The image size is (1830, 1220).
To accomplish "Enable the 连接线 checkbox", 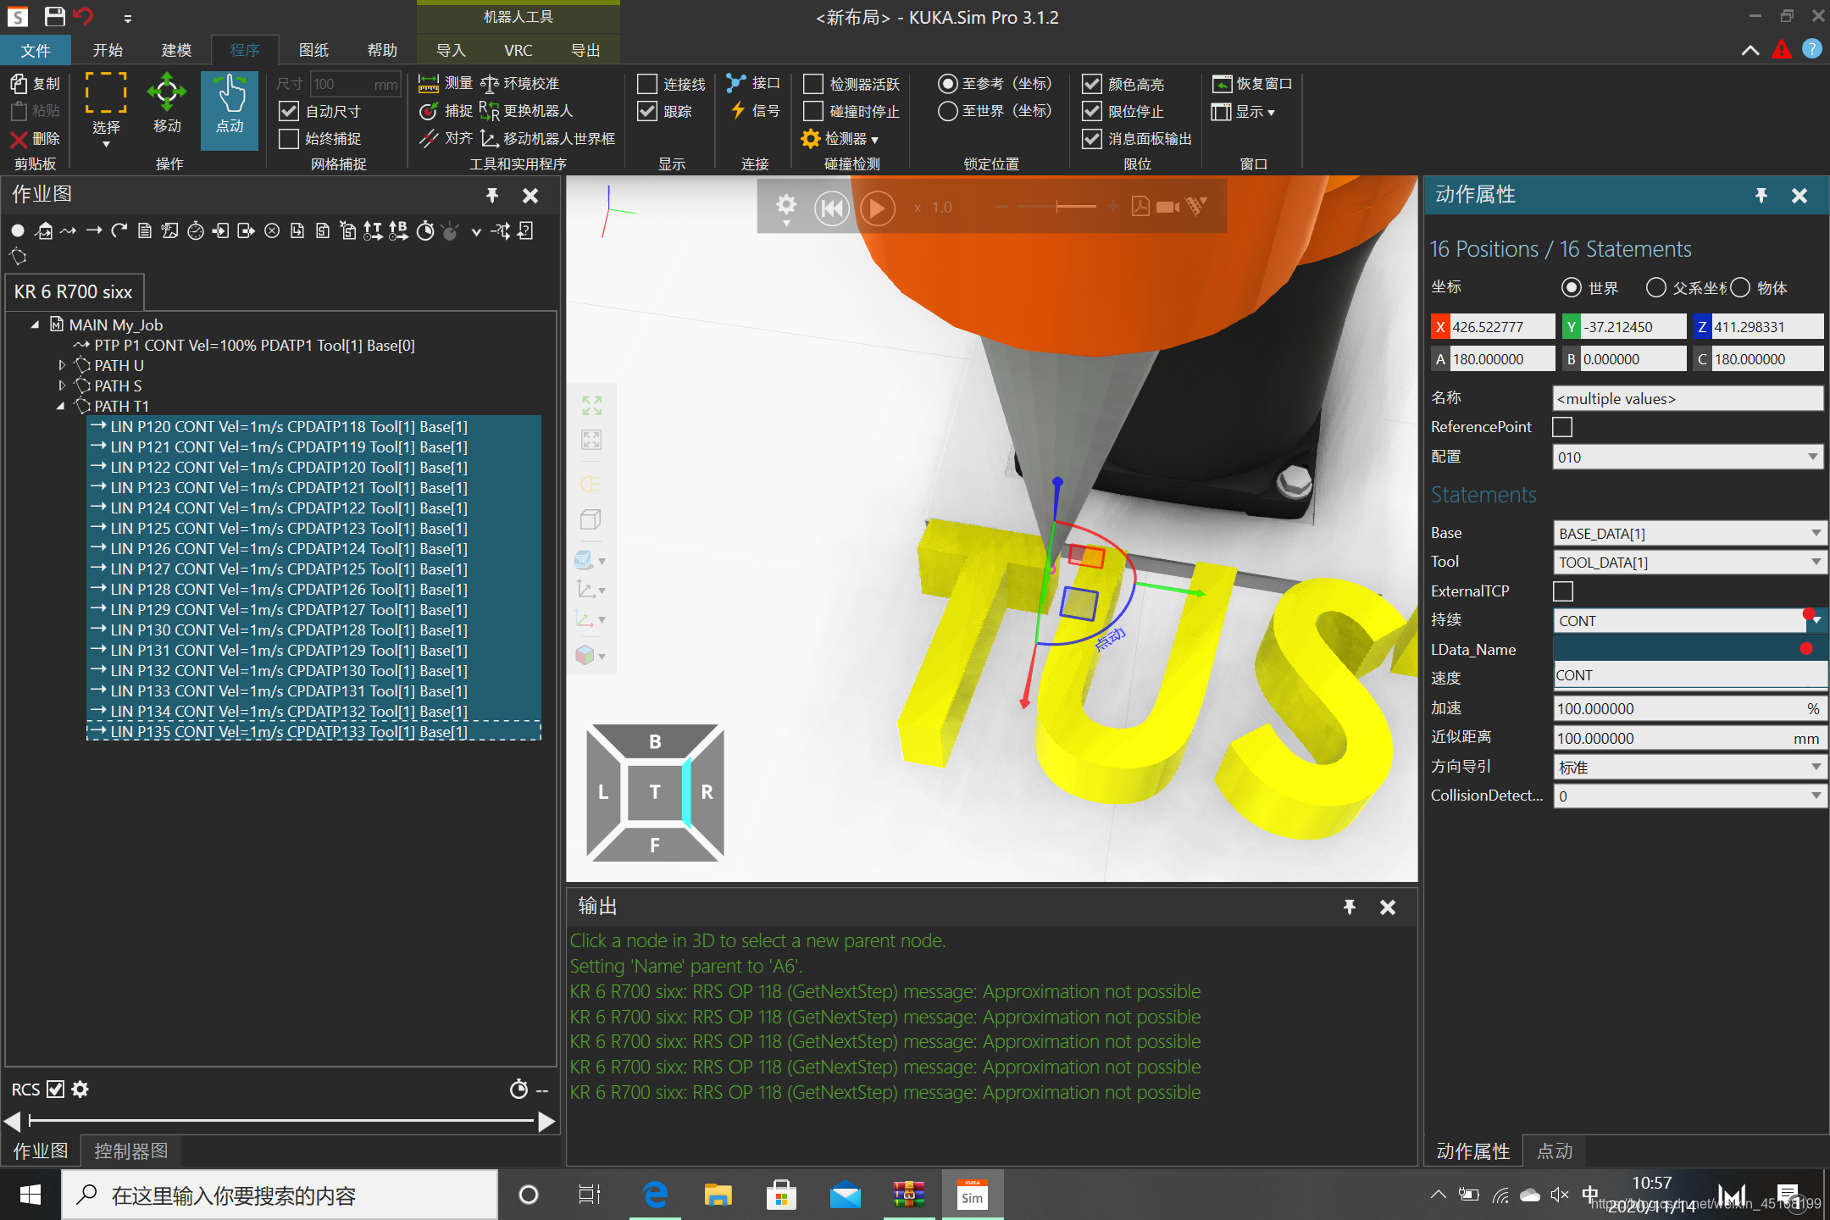I will [647, 84].
